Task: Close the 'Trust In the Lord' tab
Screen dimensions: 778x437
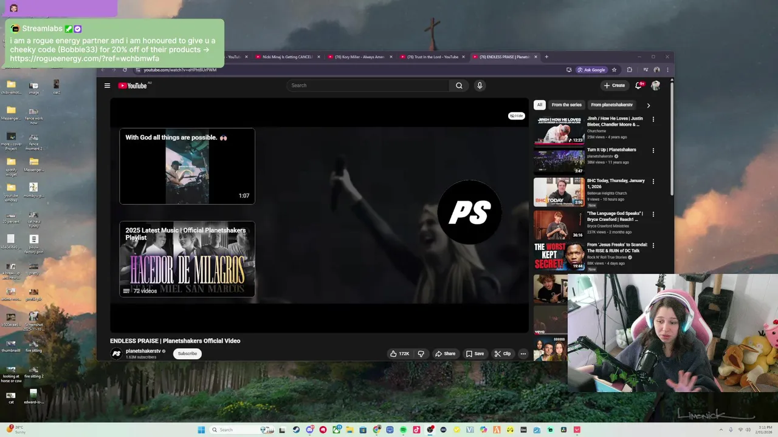Action: coord(463,57)
